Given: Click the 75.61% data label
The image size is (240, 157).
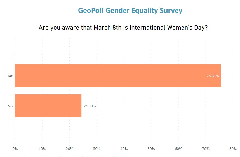Looking at the screenshot, I should [x=213, y=76].
